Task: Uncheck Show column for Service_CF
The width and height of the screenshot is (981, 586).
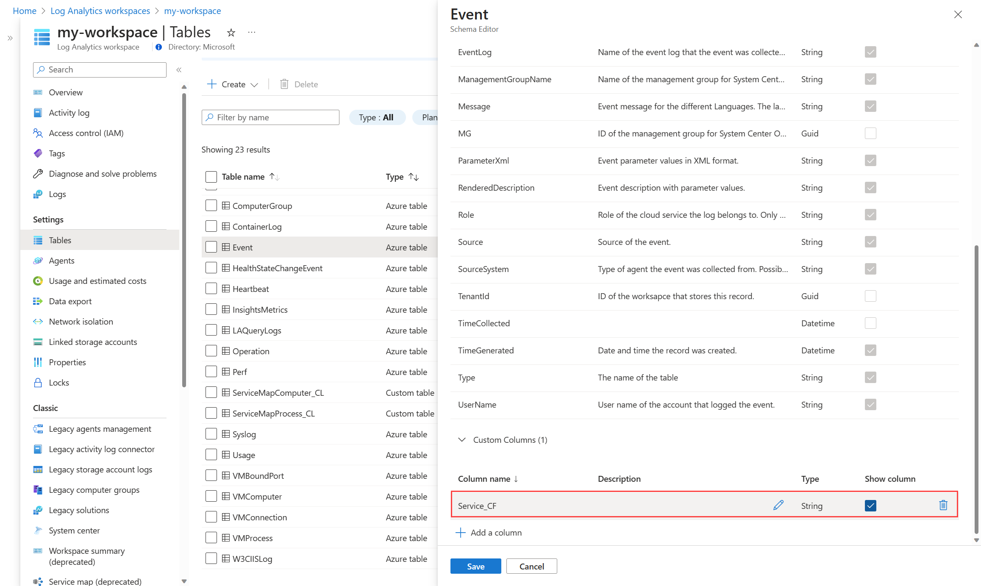Action: [870, 505]
